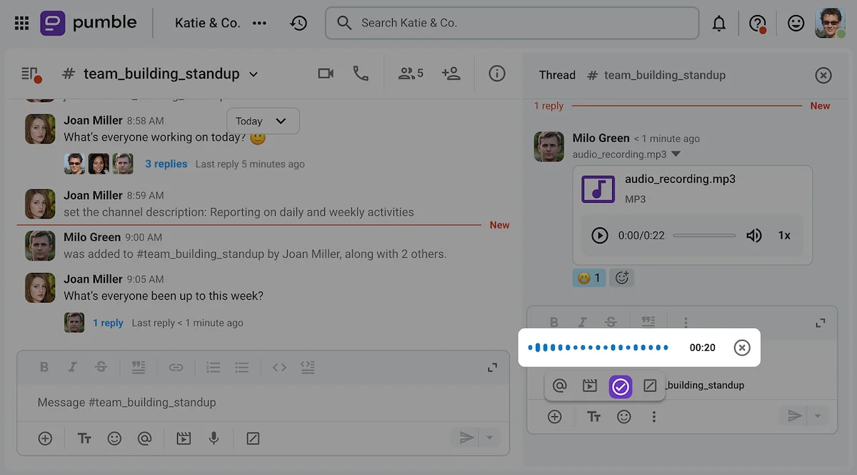
Task: Open slash shortcuts in channel editor
Action: point(253,438)
